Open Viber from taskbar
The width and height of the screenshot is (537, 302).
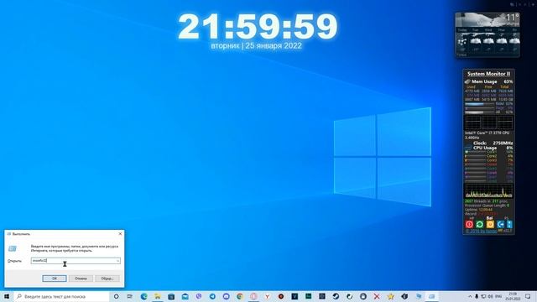click(x=199, y=296)
